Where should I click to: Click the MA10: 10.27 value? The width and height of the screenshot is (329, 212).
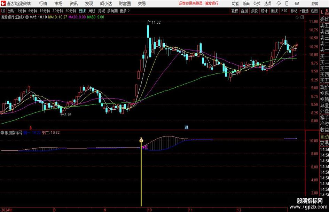coord(57,17)
